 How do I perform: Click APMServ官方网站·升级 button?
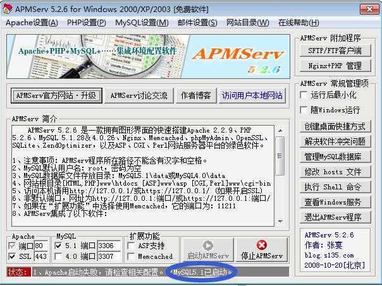56,95
